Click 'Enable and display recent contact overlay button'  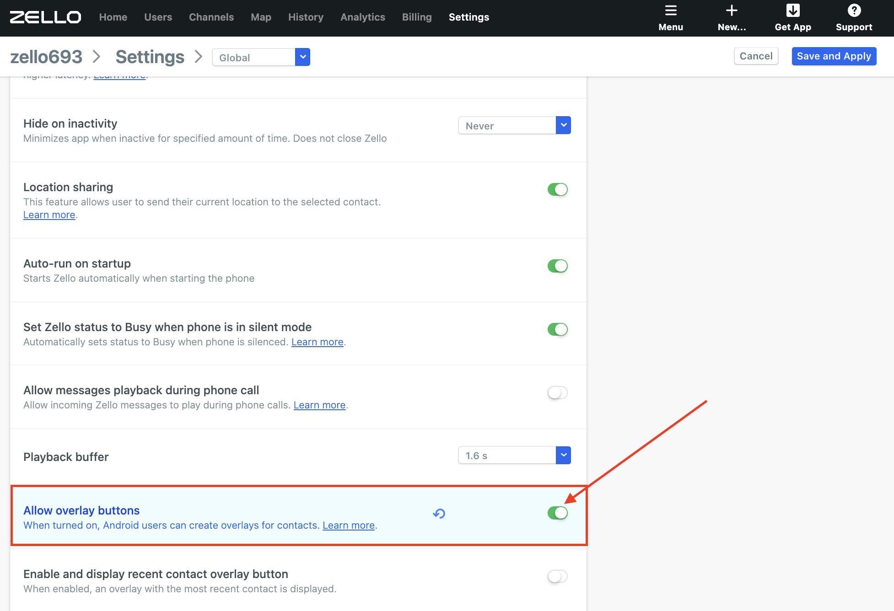click(156, 574)
